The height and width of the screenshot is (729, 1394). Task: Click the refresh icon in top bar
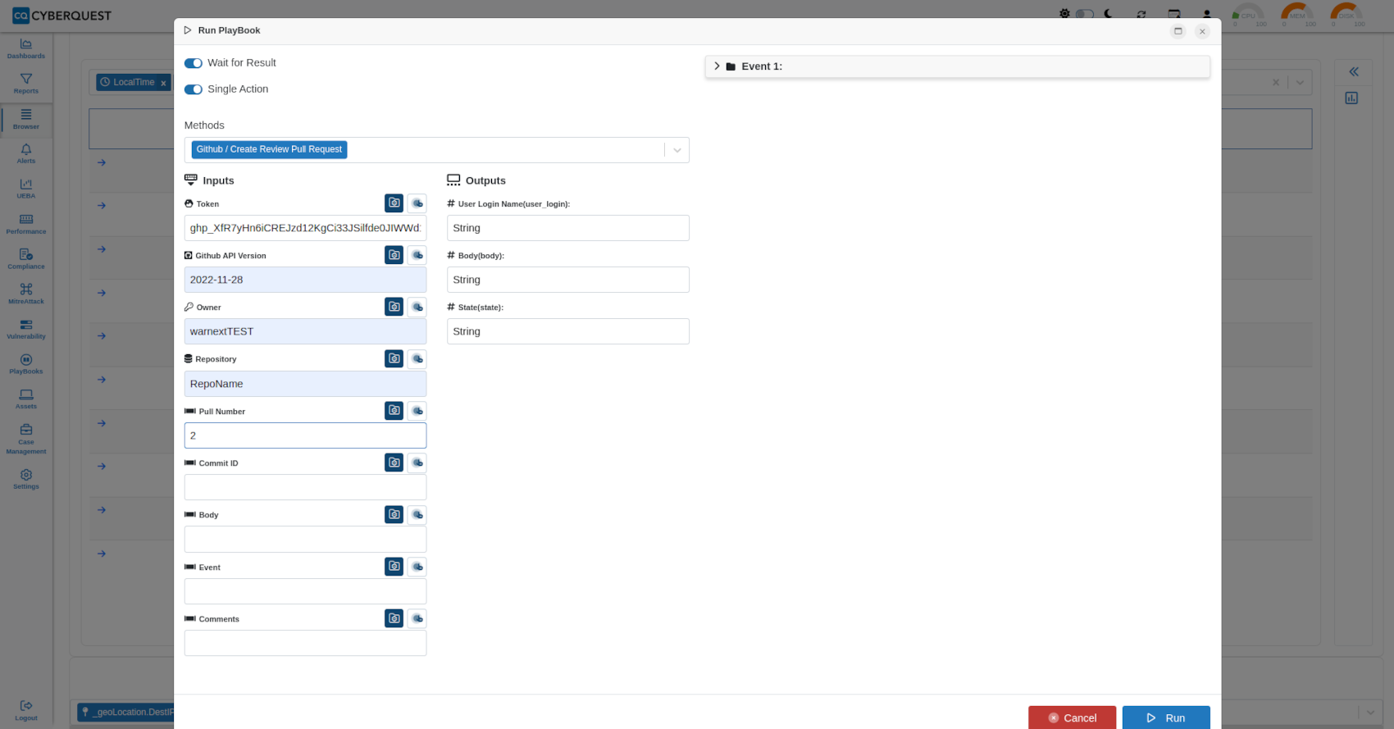(x=1141, y=14)
